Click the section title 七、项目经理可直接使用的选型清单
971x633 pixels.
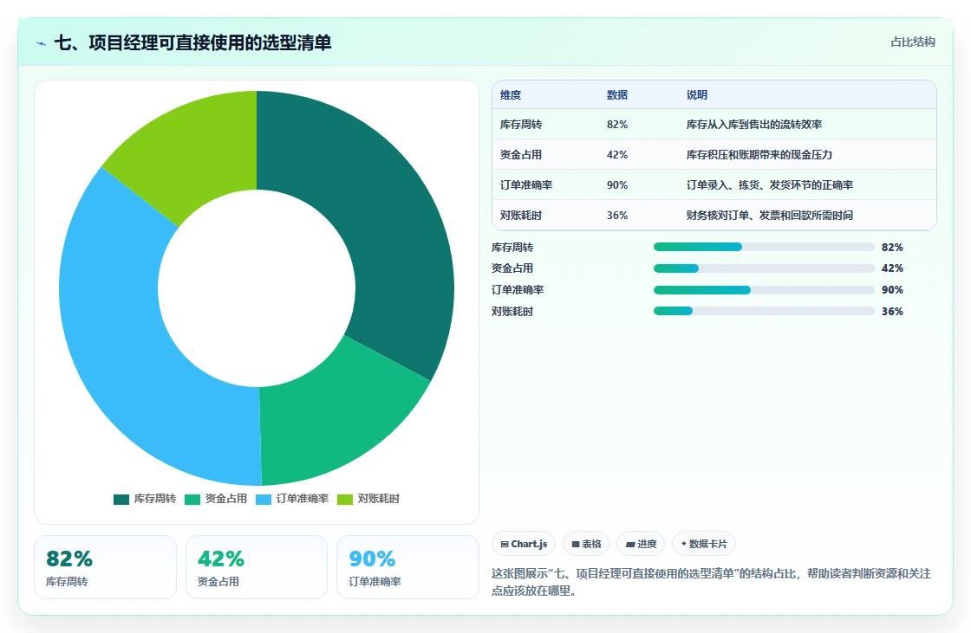(192, 42)
